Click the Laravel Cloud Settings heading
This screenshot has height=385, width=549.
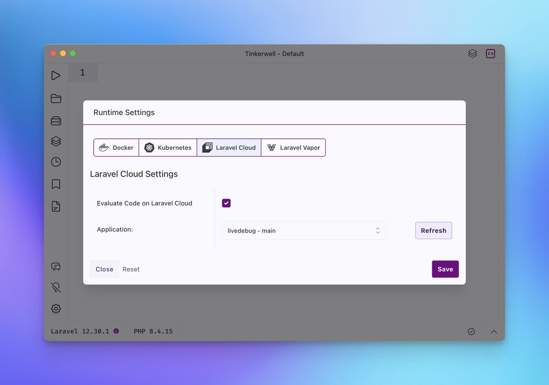tap(134, 174)
